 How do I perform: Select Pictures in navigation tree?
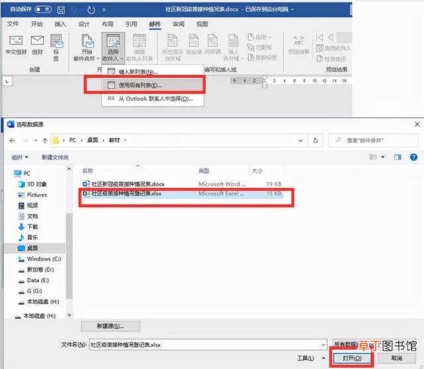coord(32,195)
